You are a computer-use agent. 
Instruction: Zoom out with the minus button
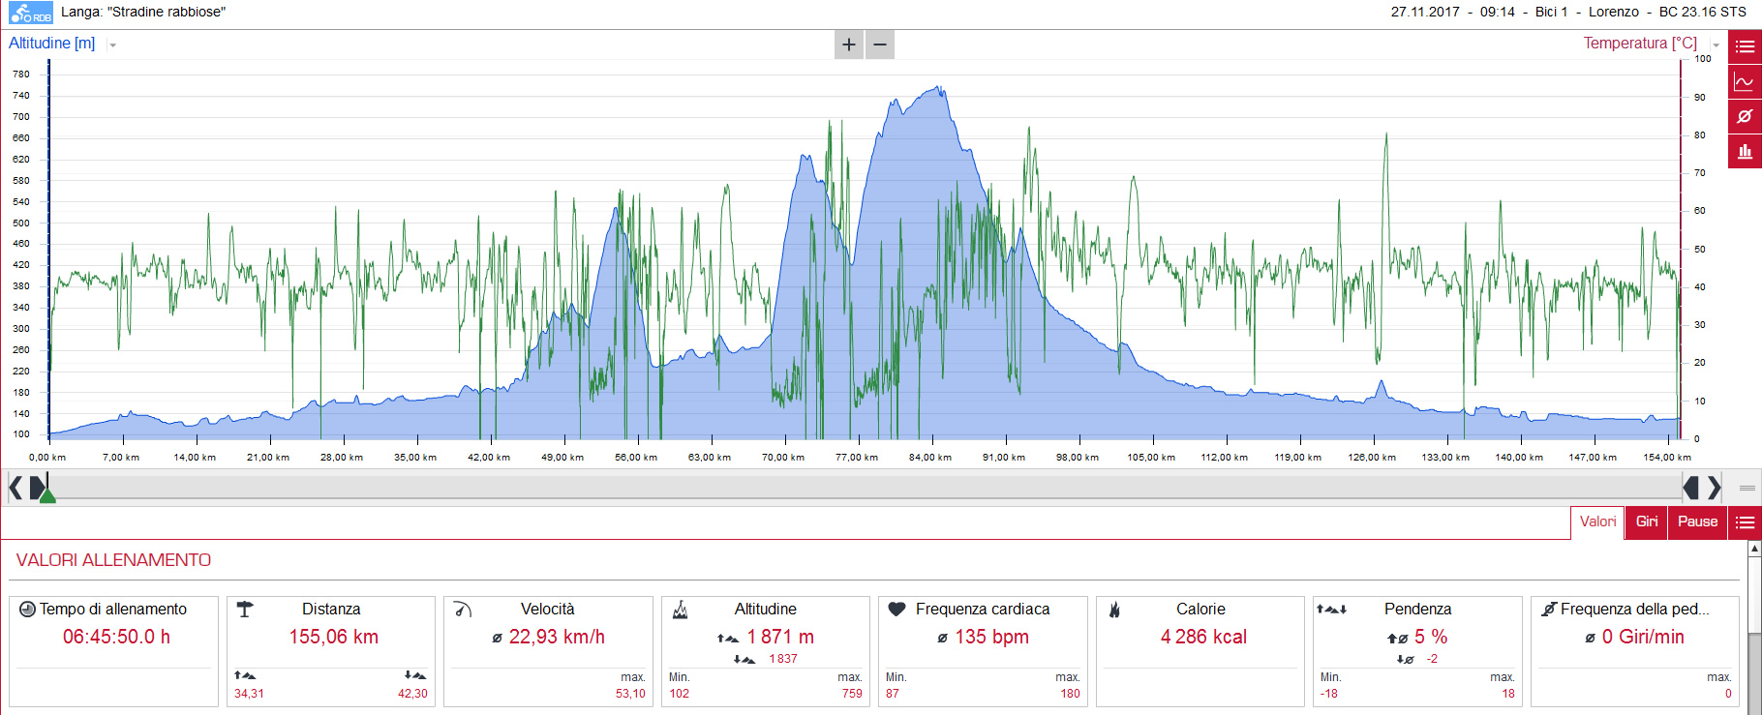(880, 45)
